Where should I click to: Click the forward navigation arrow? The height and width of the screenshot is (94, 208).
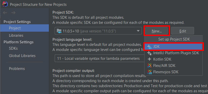[13, 13]
